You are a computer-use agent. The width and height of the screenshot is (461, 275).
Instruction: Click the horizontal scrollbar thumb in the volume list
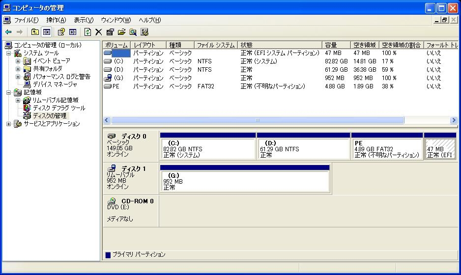[x=258, y=120]
